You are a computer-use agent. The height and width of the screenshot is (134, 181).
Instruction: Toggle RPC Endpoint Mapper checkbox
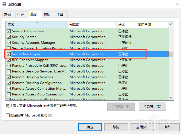click(9, 60)
